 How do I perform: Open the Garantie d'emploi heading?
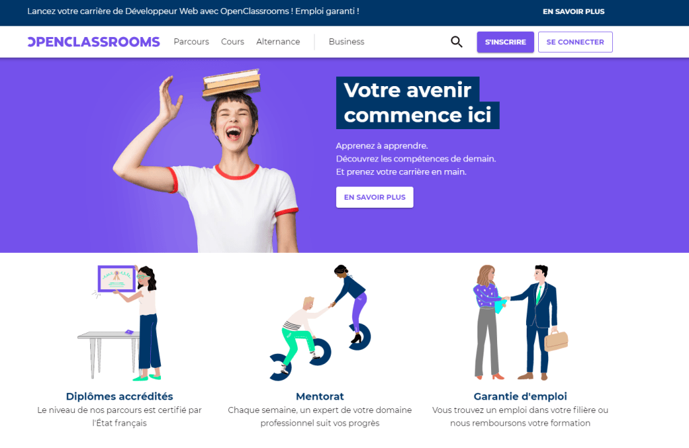pos(520,396)
